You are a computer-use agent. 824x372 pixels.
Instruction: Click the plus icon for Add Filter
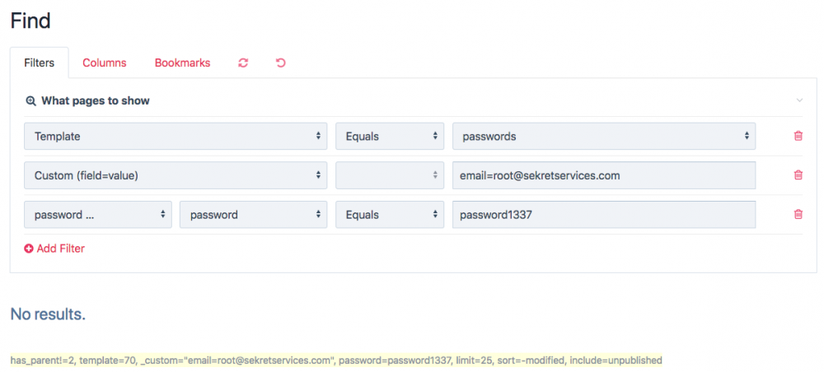29,249
